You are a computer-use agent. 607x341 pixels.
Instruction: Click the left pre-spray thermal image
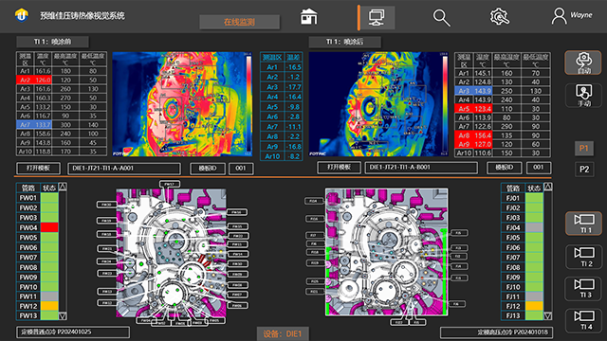[x=182, y=104]
